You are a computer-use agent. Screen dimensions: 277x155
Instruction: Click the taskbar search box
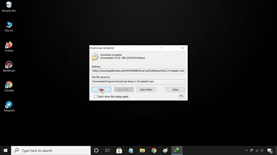[51, 151]
